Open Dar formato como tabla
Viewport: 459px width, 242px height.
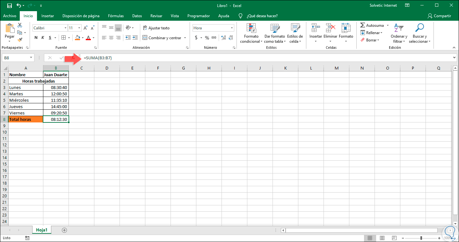(x=274, y=33)
